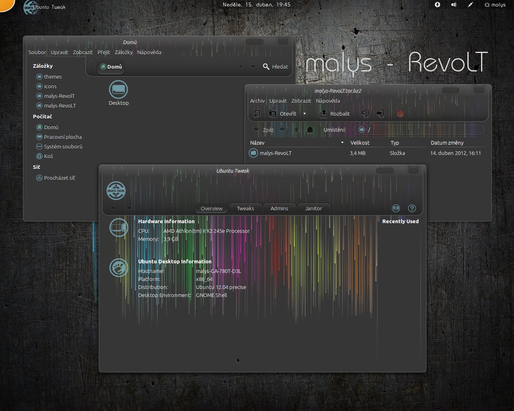The height and width of the screenshot is (411, 514).
Task: Click the pen icon in top panel
Action: tap(470, 4)
